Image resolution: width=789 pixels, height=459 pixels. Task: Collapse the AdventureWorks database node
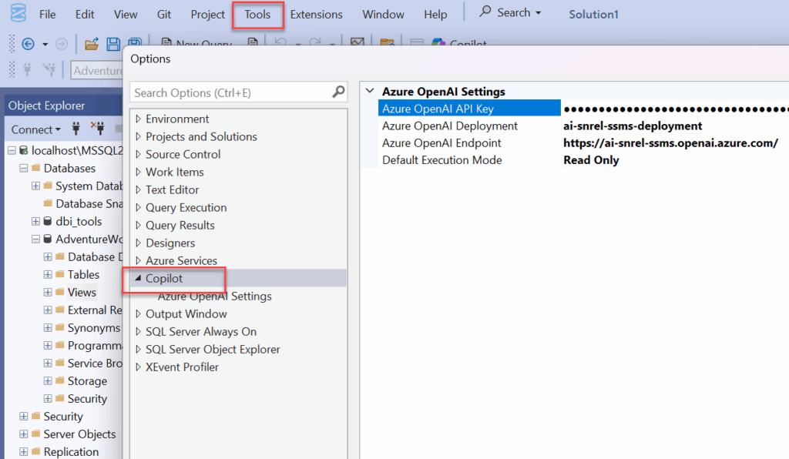tap(35, 239)
